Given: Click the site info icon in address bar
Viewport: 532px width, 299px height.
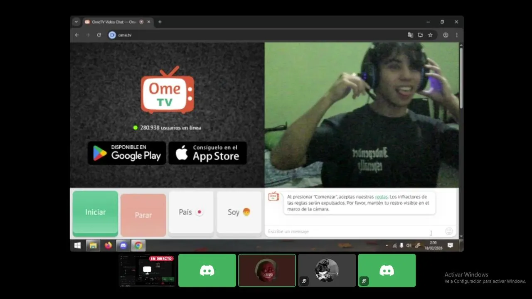Looking at the screenshot, I should 112,35.
